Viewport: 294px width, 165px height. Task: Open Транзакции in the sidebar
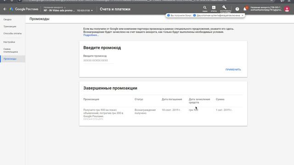(10, 27)
